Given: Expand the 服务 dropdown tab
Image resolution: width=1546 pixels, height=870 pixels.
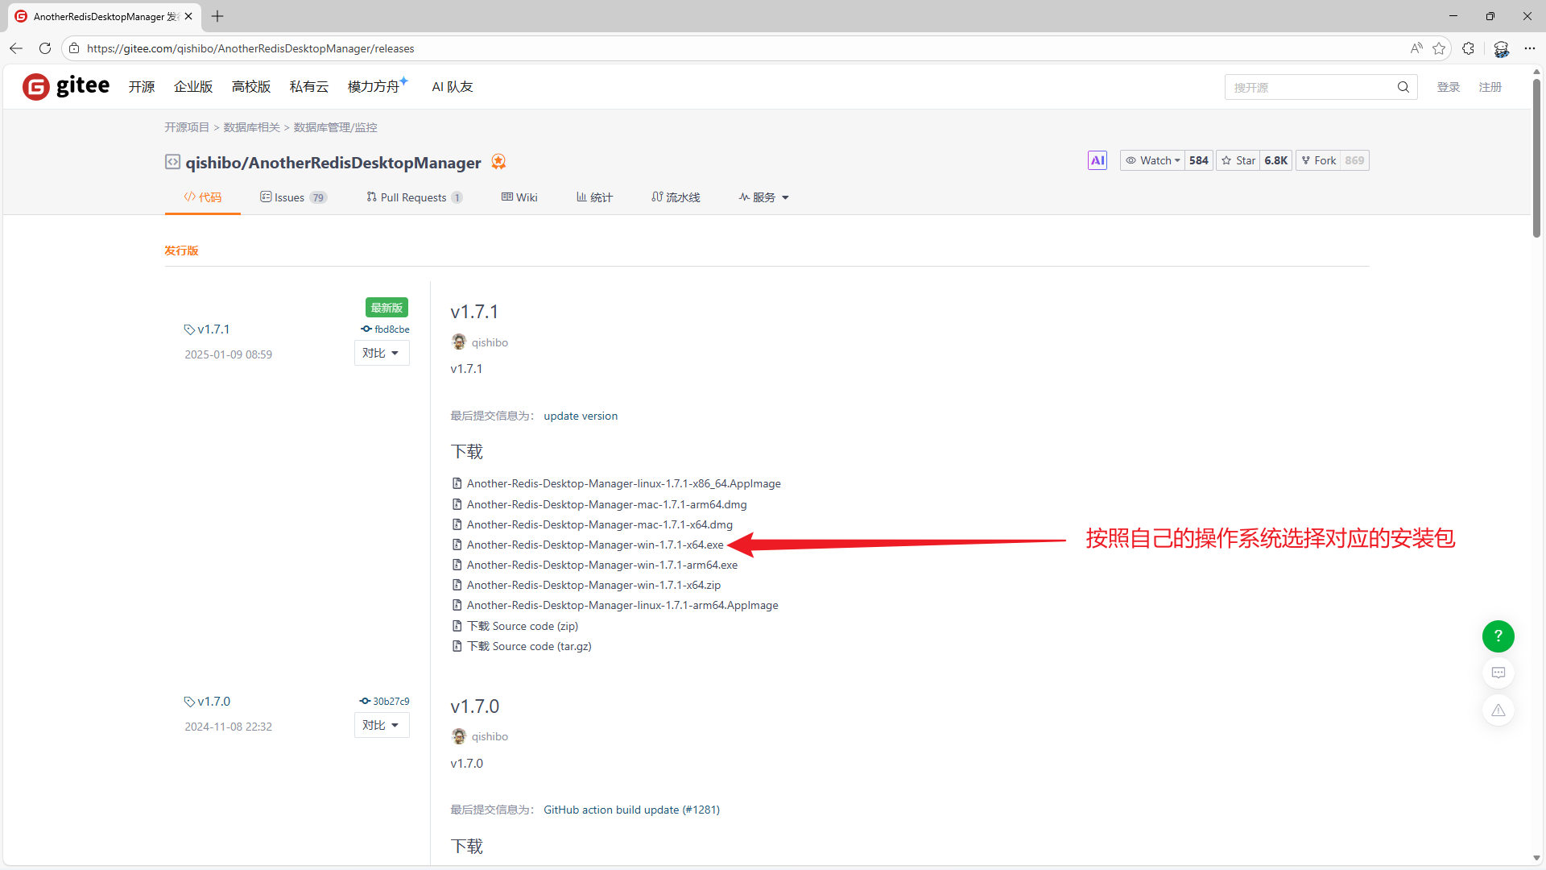Looking at the screenshot, I should [764, 197].
